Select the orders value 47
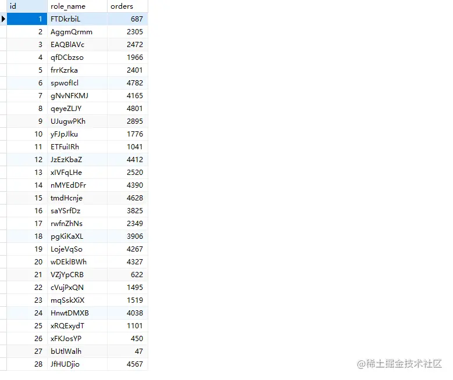 point(127,351)
